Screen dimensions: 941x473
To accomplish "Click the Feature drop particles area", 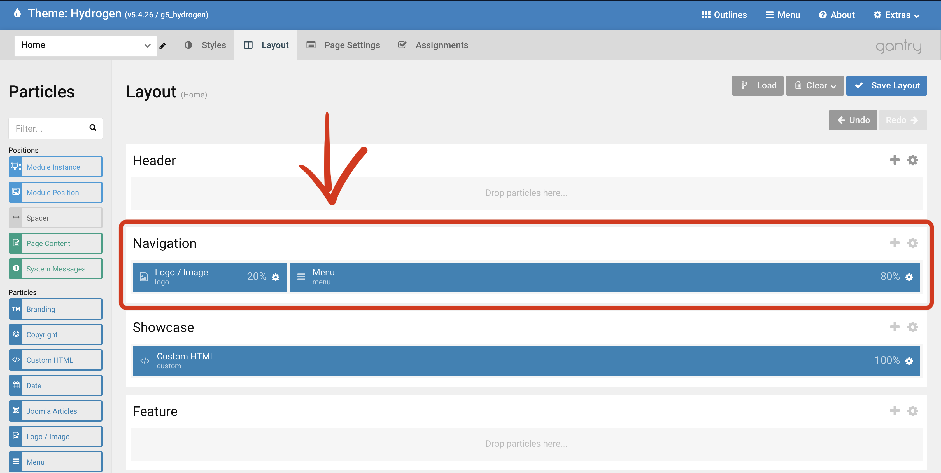I will click(527, 444).
